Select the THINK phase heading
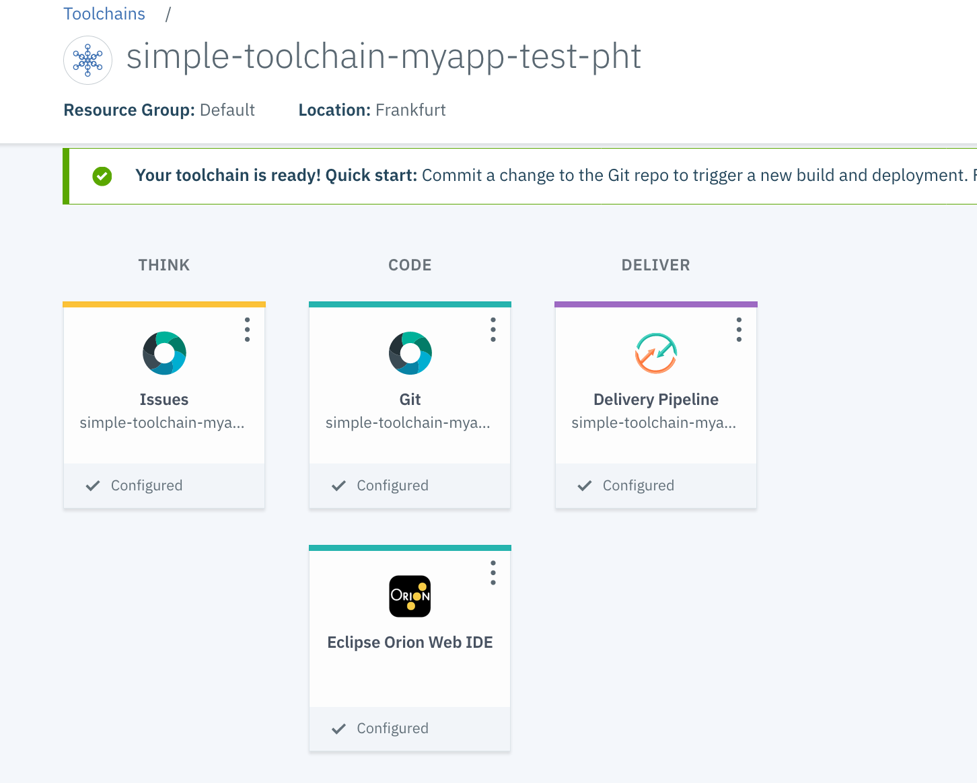 (x=164, y=265)
